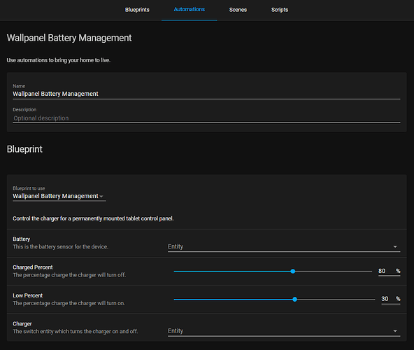Open the Battery Entity picker field
The width and height of the screenshot is (414, 350).
click(284, 246)
